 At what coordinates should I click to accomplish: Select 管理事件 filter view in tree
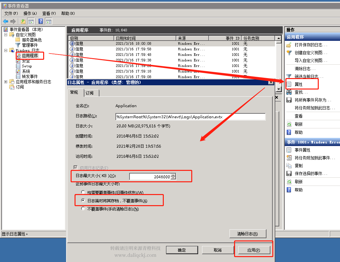click(30, 45)
